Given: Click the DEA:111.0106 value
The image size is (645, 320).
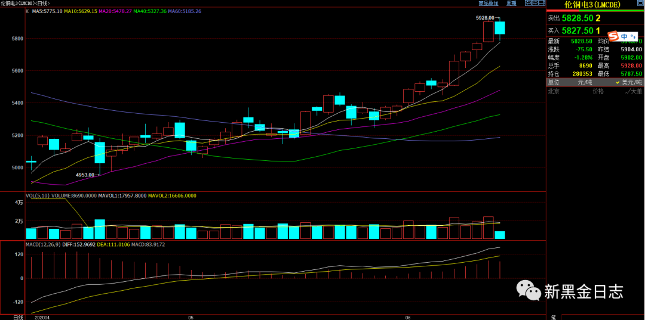Looking at the screenshot, I should 113,244.
